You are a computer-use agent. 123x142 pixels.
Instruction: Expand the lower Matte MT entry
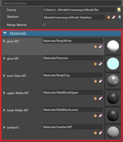tap(4, 110)
